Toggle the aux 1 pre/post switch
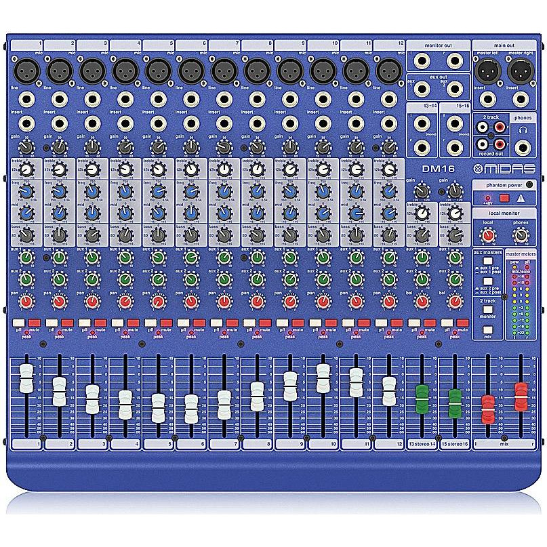 [x=488, y=261]
